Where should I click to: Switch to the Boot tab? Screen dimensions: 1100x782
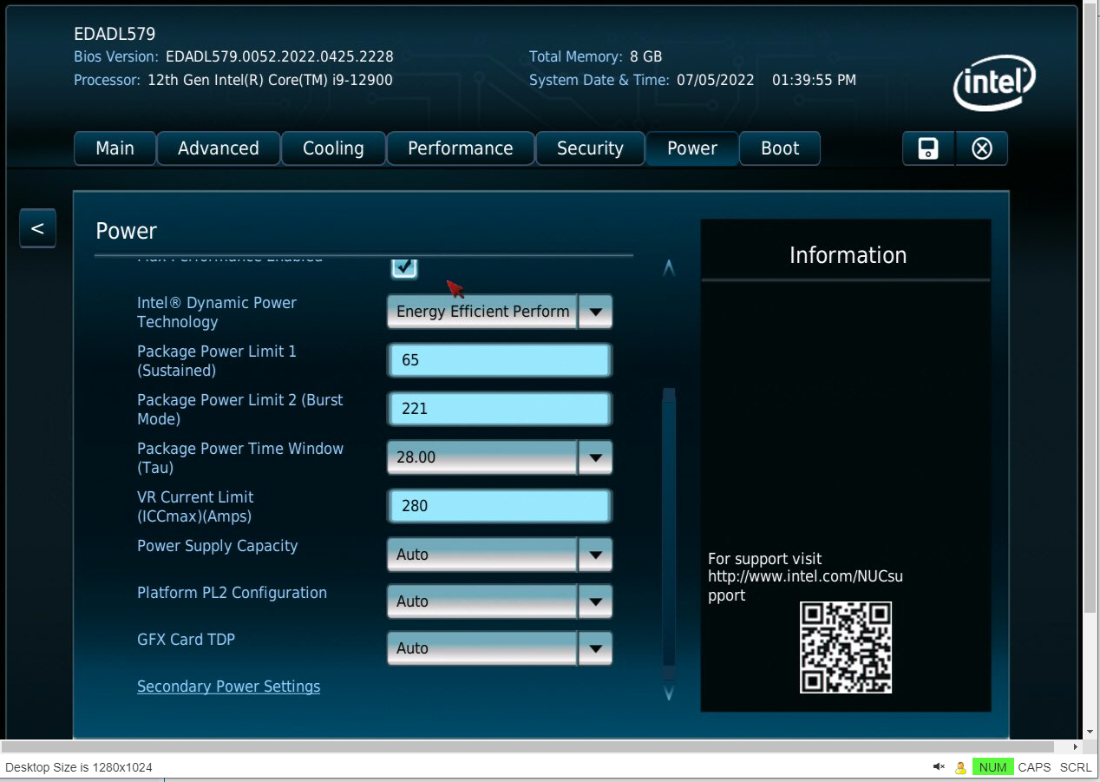coord(779,148)
